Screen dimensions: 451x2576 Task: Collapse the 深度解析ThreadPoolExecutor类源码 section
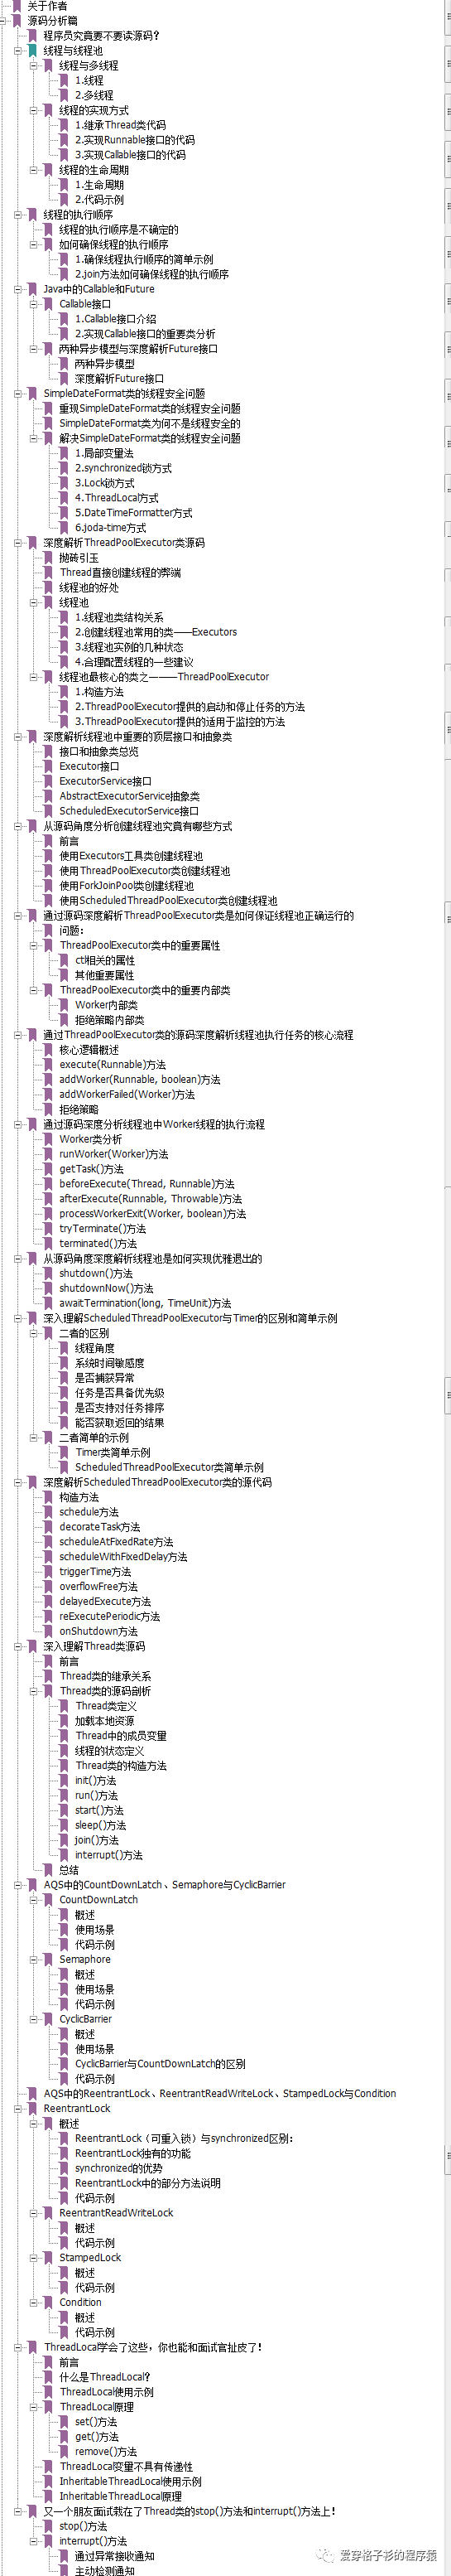pyautogui.click(x=18, y=542)
